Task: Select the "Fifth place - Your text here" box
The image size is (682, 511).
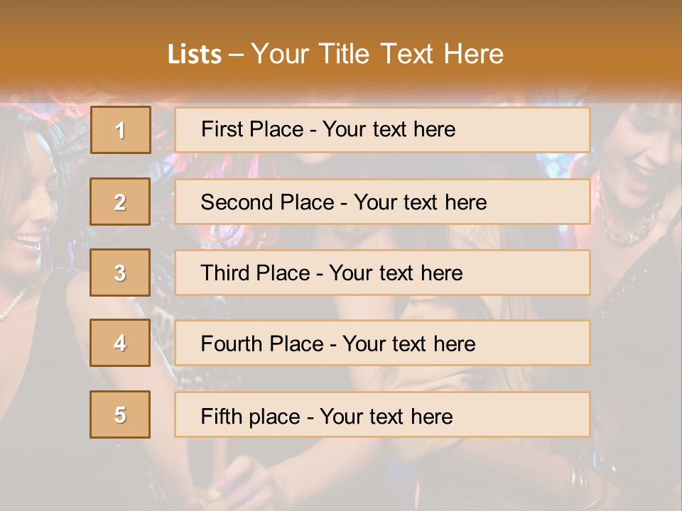Action: tap(382, 415)
